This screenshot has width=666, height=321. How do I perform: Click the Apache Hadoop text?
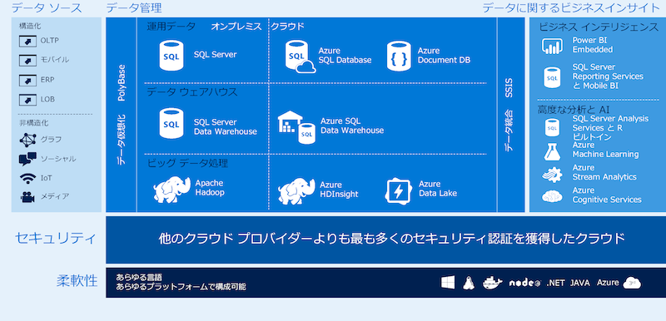point(210,188)
